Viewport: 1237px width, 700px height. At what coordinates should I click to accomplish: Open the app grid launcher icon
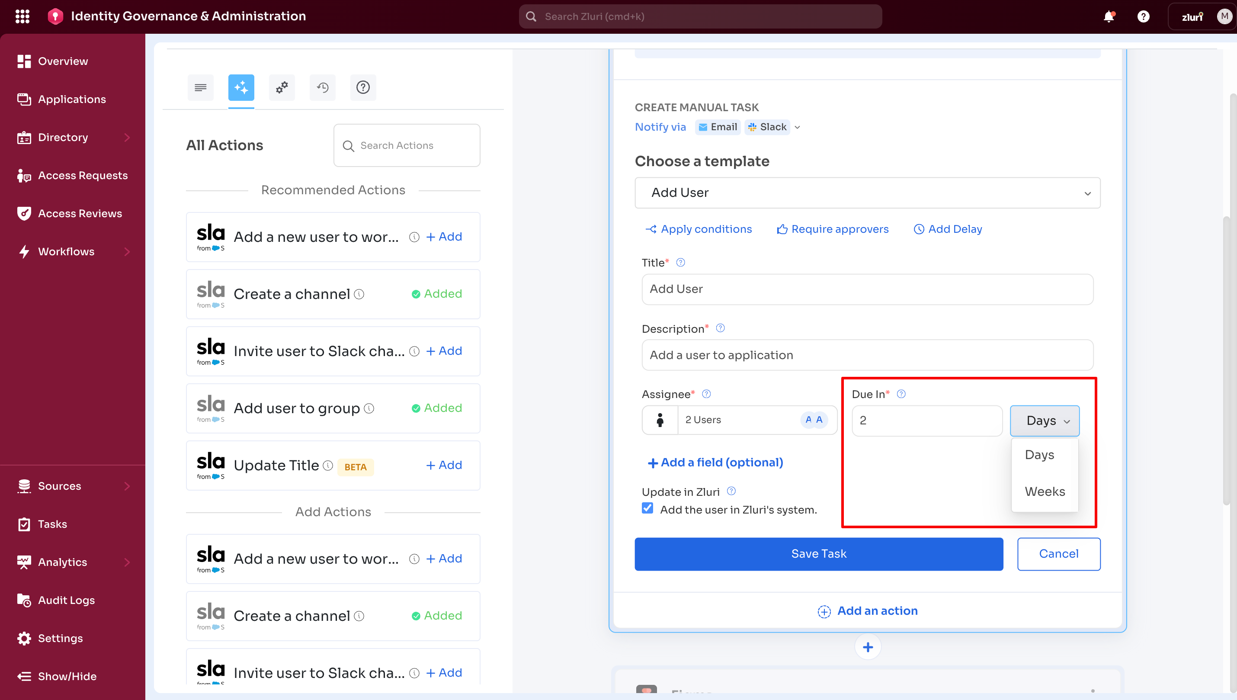pyautogui.click(x=22, y=16)
